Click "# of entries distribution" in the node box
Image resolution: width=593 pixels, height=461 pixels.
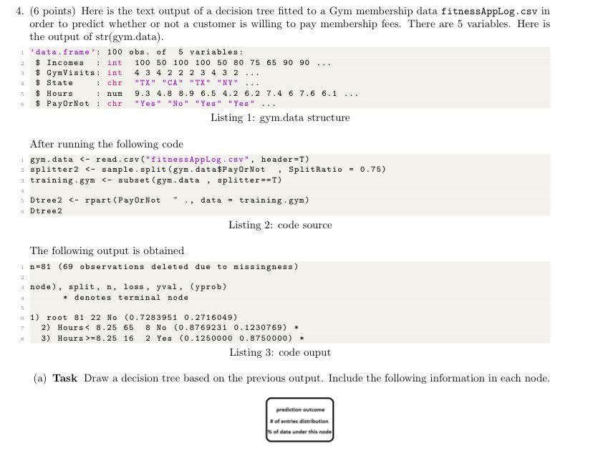click(299, 421)
